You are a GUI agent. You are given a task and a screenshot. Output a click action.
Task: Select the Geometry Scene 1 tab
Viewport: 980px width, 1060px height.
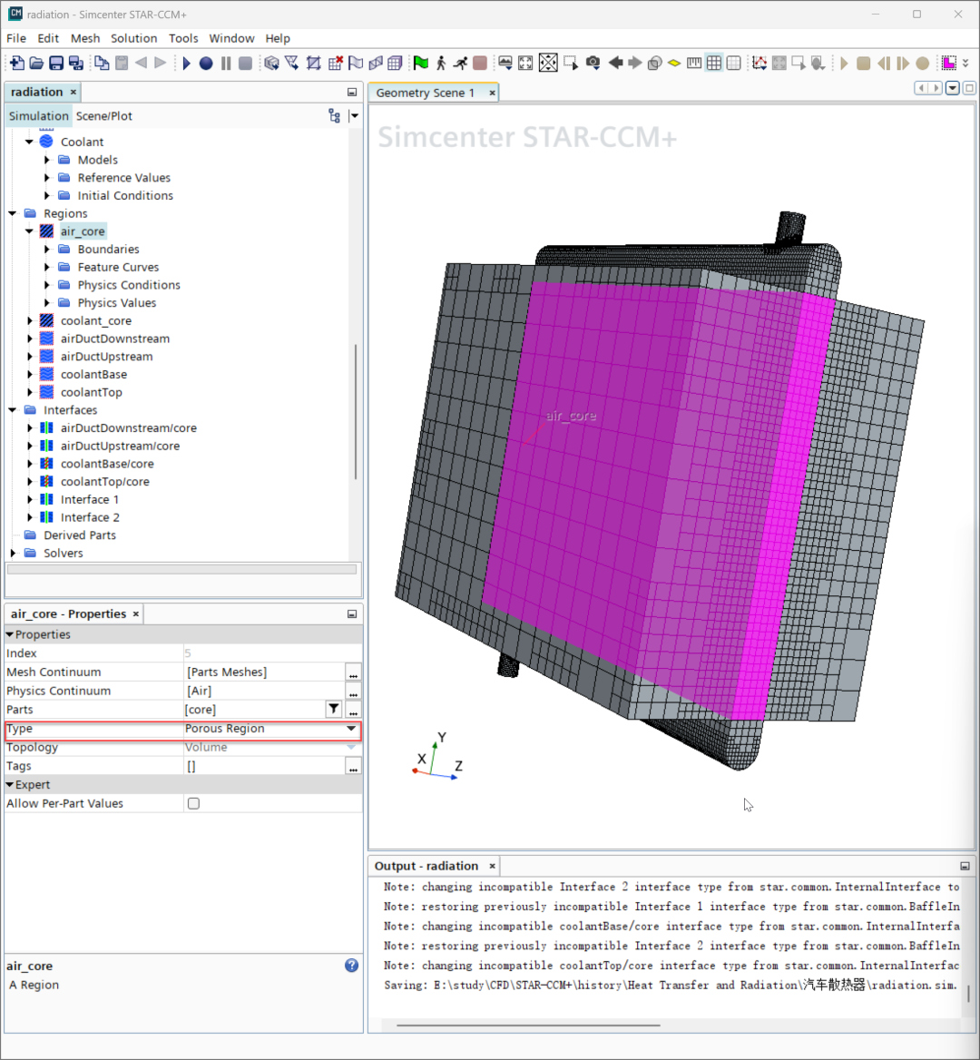click(425, 93)
